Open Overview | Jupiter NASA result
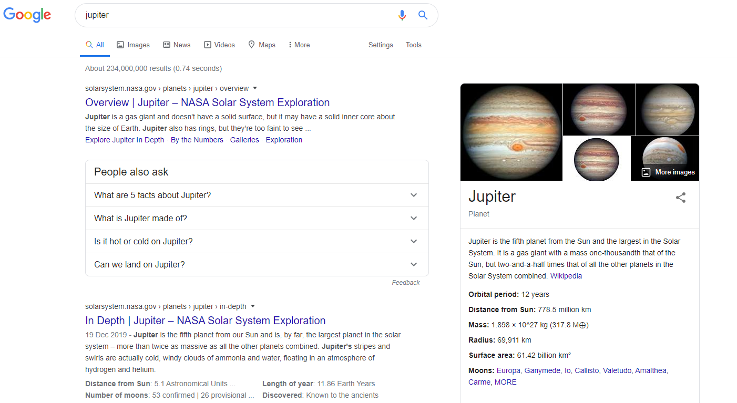Image resolution: width=737 pixels, height=403 pixels. [208, 102]
